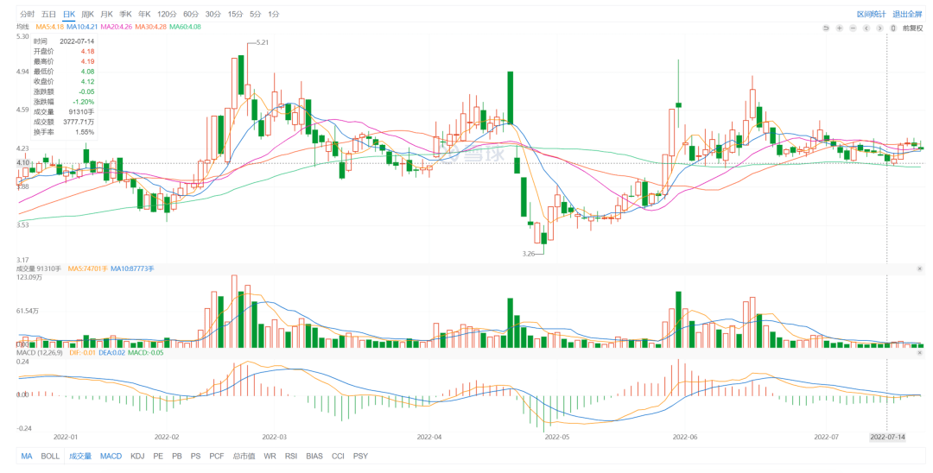The image size is (933, 473).
Task: Toggle the 成交量 indicator at bottom
Action: [x=79, y=456]
